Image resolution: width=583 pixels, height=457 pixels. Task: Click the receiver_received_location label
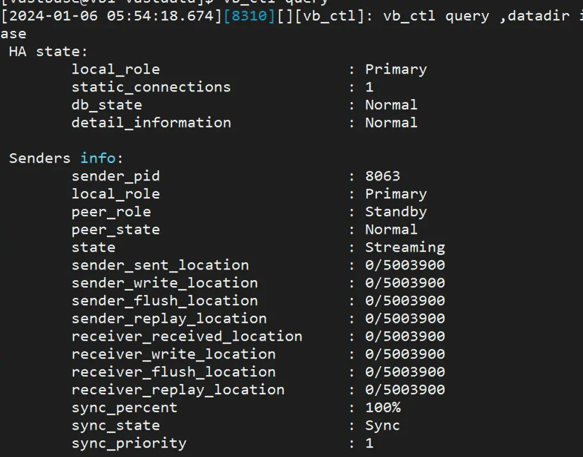[186, 337]
